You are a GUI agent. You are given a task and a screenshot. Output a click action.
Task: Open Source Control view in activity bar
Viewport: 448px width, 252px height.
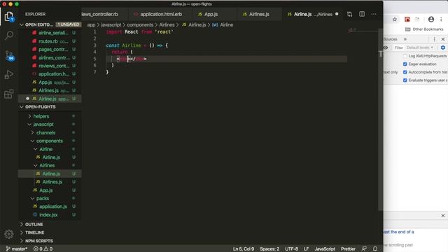[9, 55]
